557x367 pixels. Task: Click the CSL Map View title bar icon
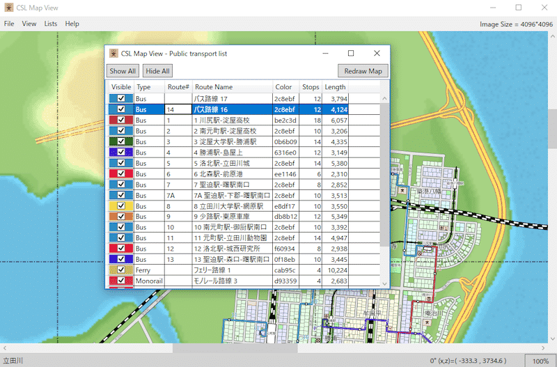click(8, 8)
